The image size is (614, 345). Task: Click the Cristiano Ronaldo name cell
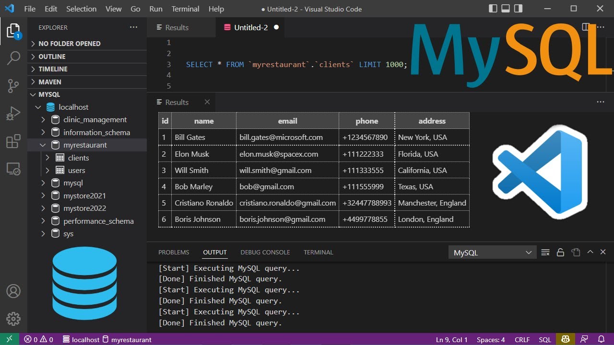tap(204, 203)
